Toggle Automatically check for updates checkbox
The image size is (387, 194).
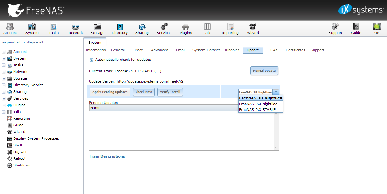tap(91, 60)
